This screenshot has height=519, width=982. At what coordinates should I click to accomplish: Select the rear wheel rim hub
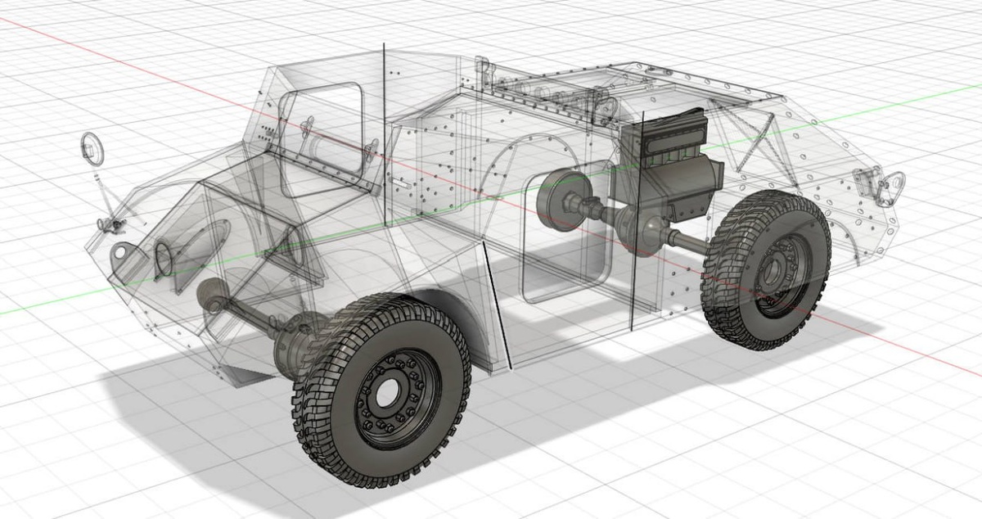[780, 277]
